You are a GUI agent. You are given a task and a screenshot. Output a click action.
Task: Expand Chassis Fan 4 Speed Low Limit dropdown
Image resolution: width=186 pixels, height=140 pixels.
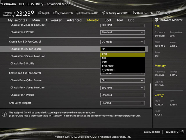click(x=123, y=88)
